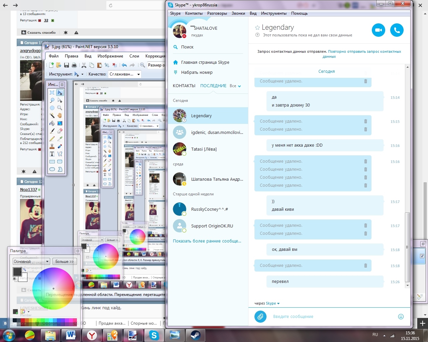Open the RusskyCocney^^.# conversation
This screenshot has width=428, height=342.
(x=208, y=209)
